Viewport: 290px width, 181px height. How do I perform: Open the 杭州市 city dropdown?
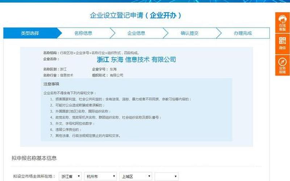[x=100, y=176]
